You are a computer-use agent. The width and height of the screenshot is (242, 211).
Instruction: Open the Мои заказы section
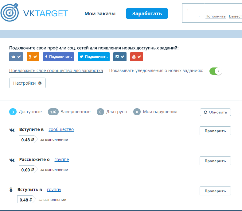[100, 13]
